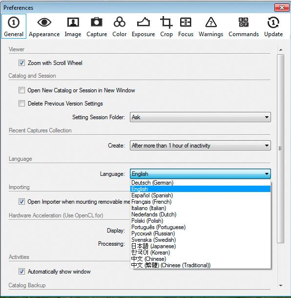Select 中文 (Chinese) simplified option
This screenshot has width=291, height=298.
click(200, 259)
